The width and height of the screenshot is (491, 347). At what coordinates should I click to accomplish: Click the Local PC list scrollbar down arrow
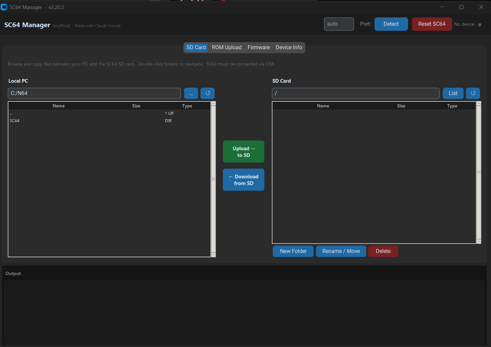[214, 255]
